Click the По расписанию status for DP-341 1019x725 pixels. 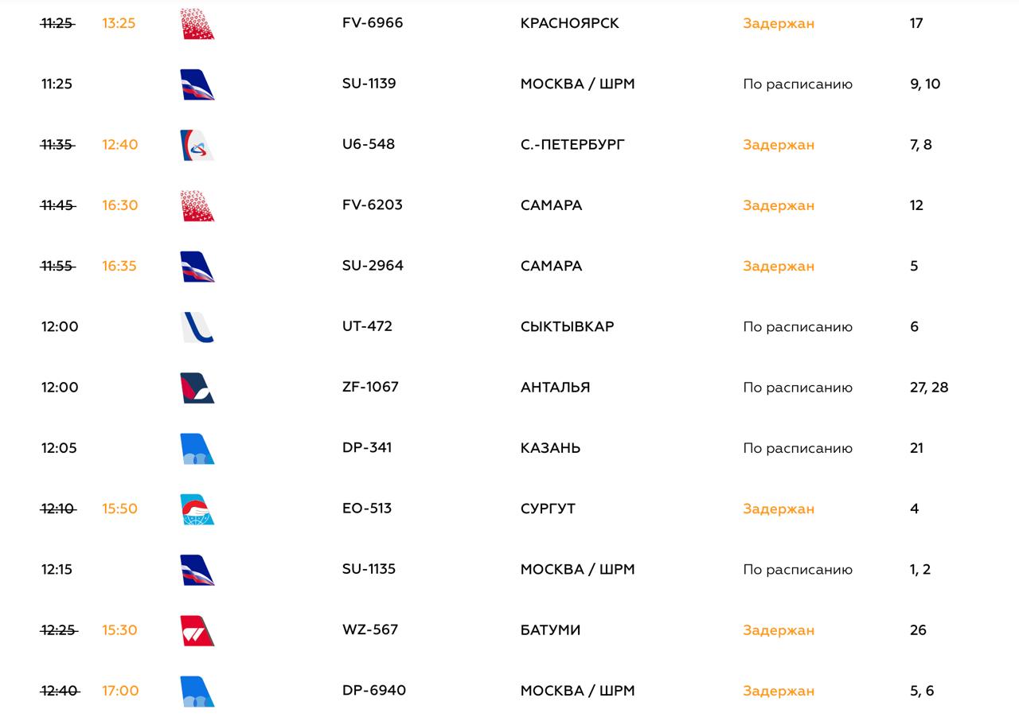click(x=798, y=448)
